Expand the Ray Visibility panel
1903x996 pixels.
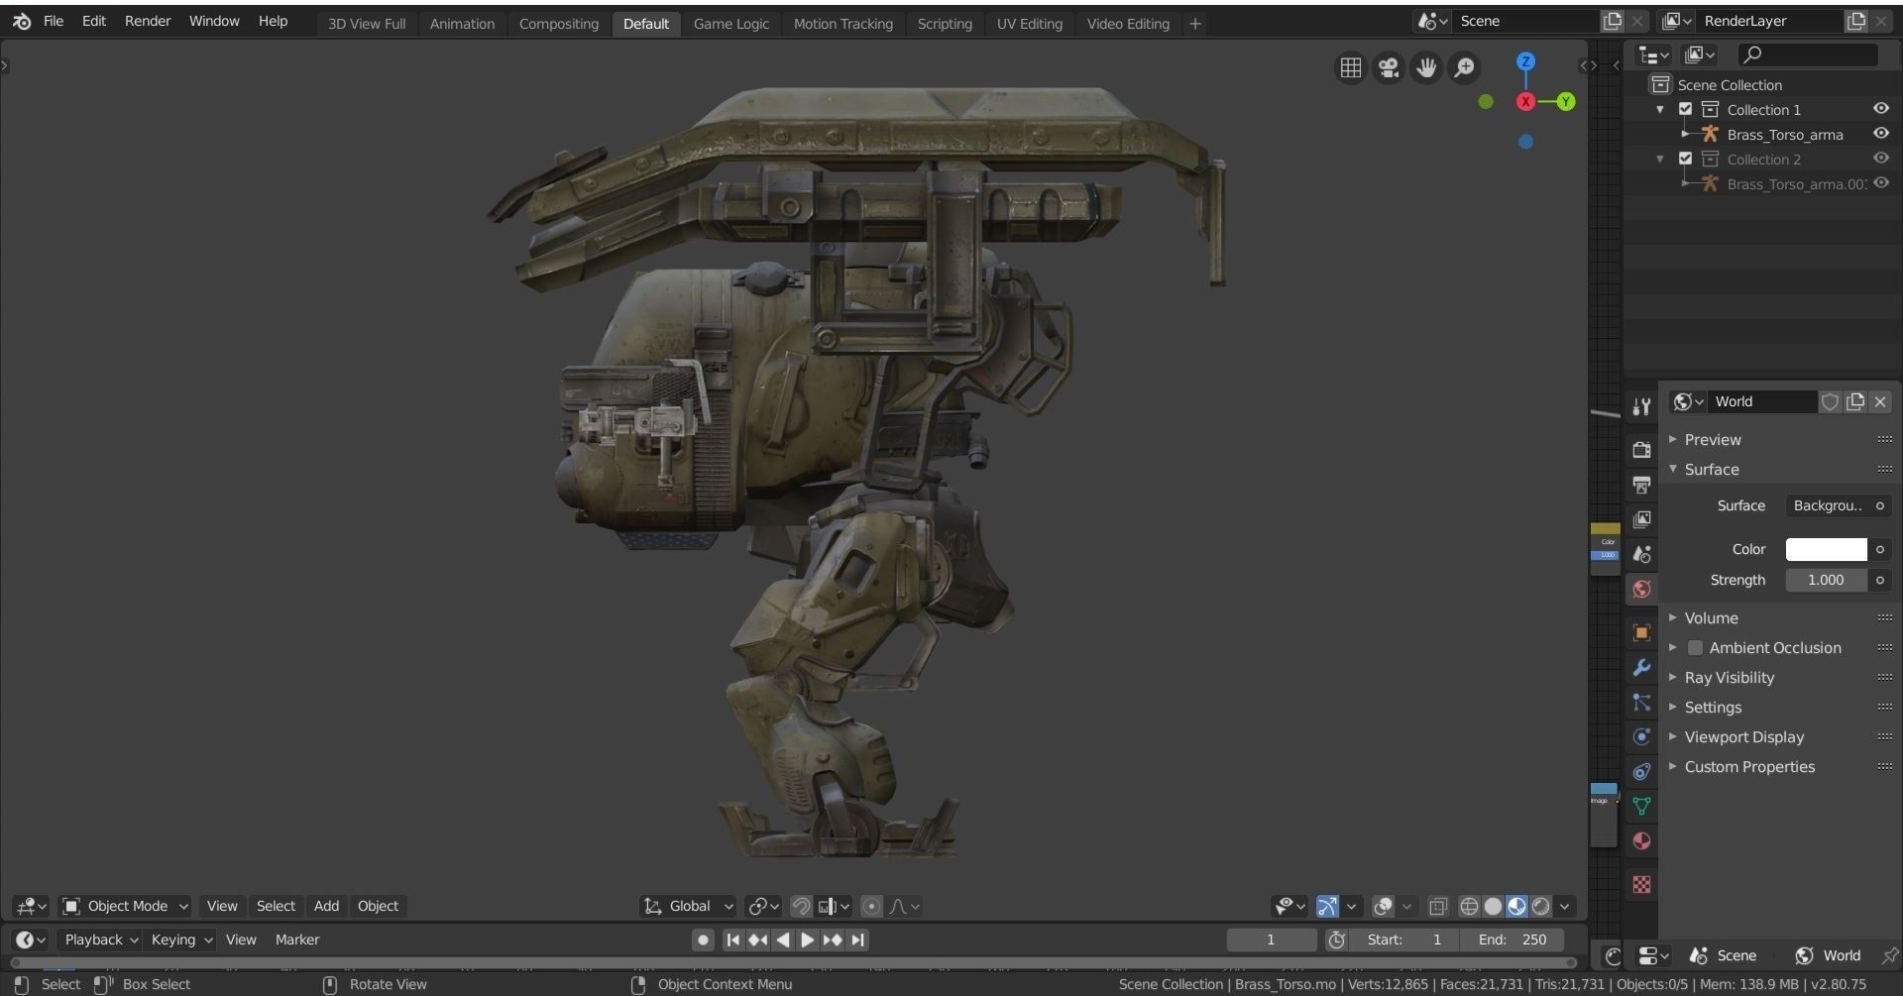[x=1729, y=678]
